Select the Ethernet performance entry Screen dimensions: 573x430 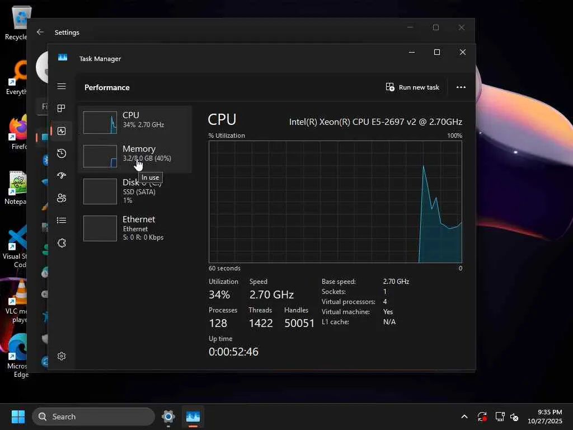click(135, 228)
